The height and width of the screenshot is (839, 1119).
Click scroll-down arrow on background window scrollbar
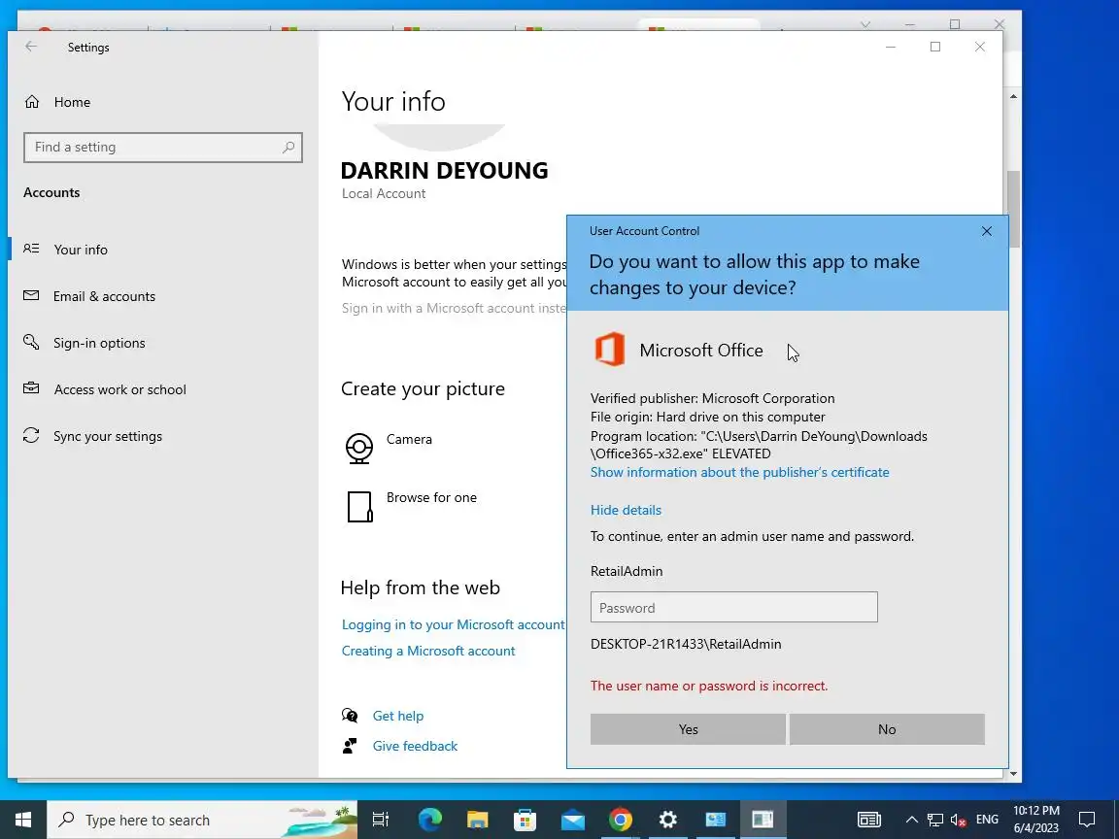tap(1013, 773)
